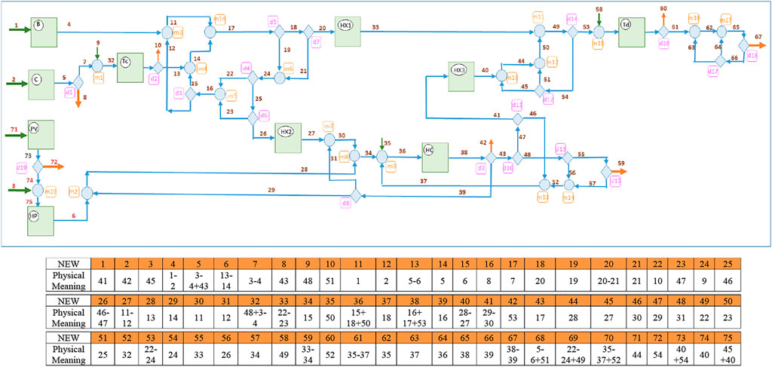
Task: Select the HX3 heat exchanger block
Action: (x=461, y=76)
